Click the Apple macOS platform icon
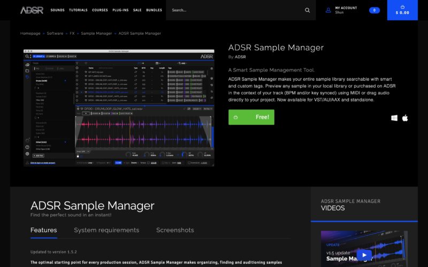 pos(405,118)
